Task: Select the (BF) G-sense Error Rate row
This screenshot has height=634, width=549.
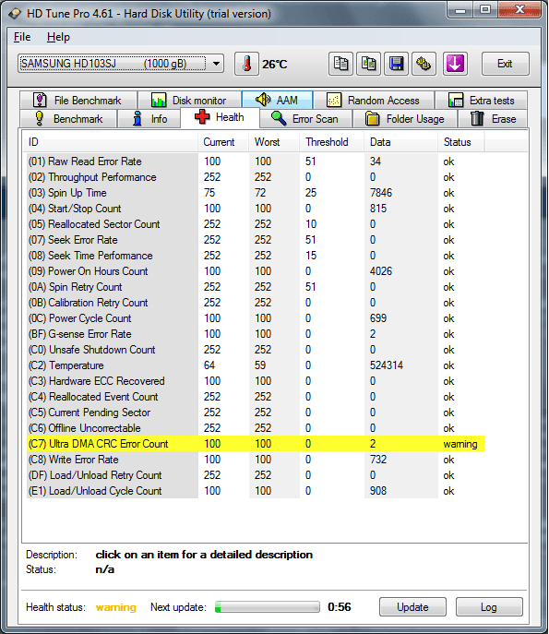Action: pos(256,334)
